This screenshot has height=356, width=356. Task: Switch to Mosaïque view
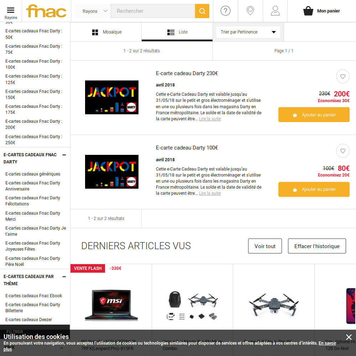coord(106,32)
